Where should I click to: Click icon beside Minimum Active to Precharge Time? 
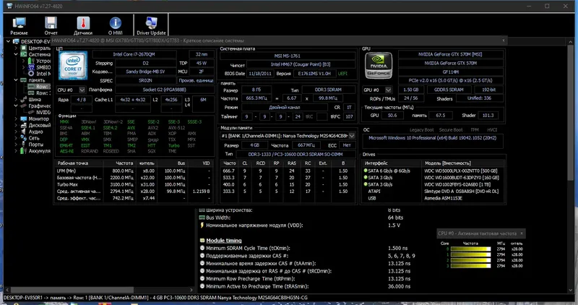click(202, 286)
